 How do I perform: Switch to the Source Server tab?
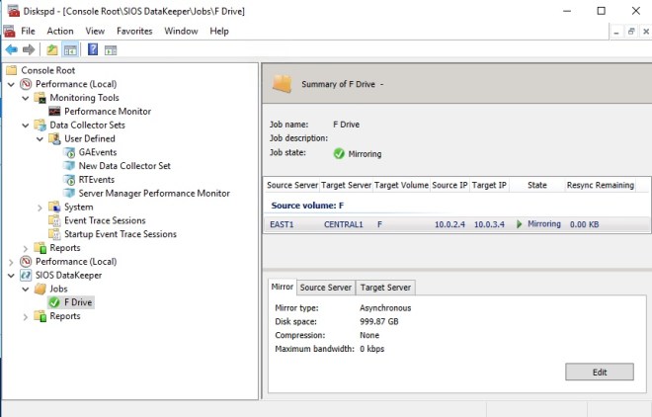point(325,288)
